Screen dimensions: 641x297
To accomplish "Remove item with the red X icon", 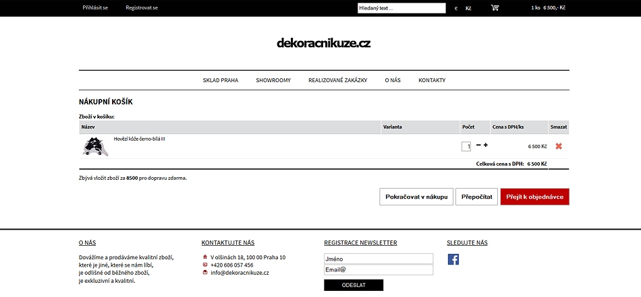I will [559, 146].
